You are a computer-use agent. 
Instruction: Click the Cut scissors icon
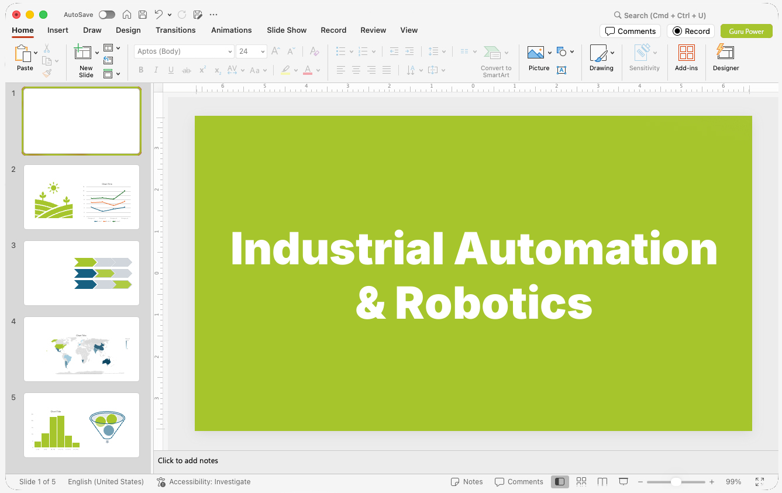tap(47, 49)
